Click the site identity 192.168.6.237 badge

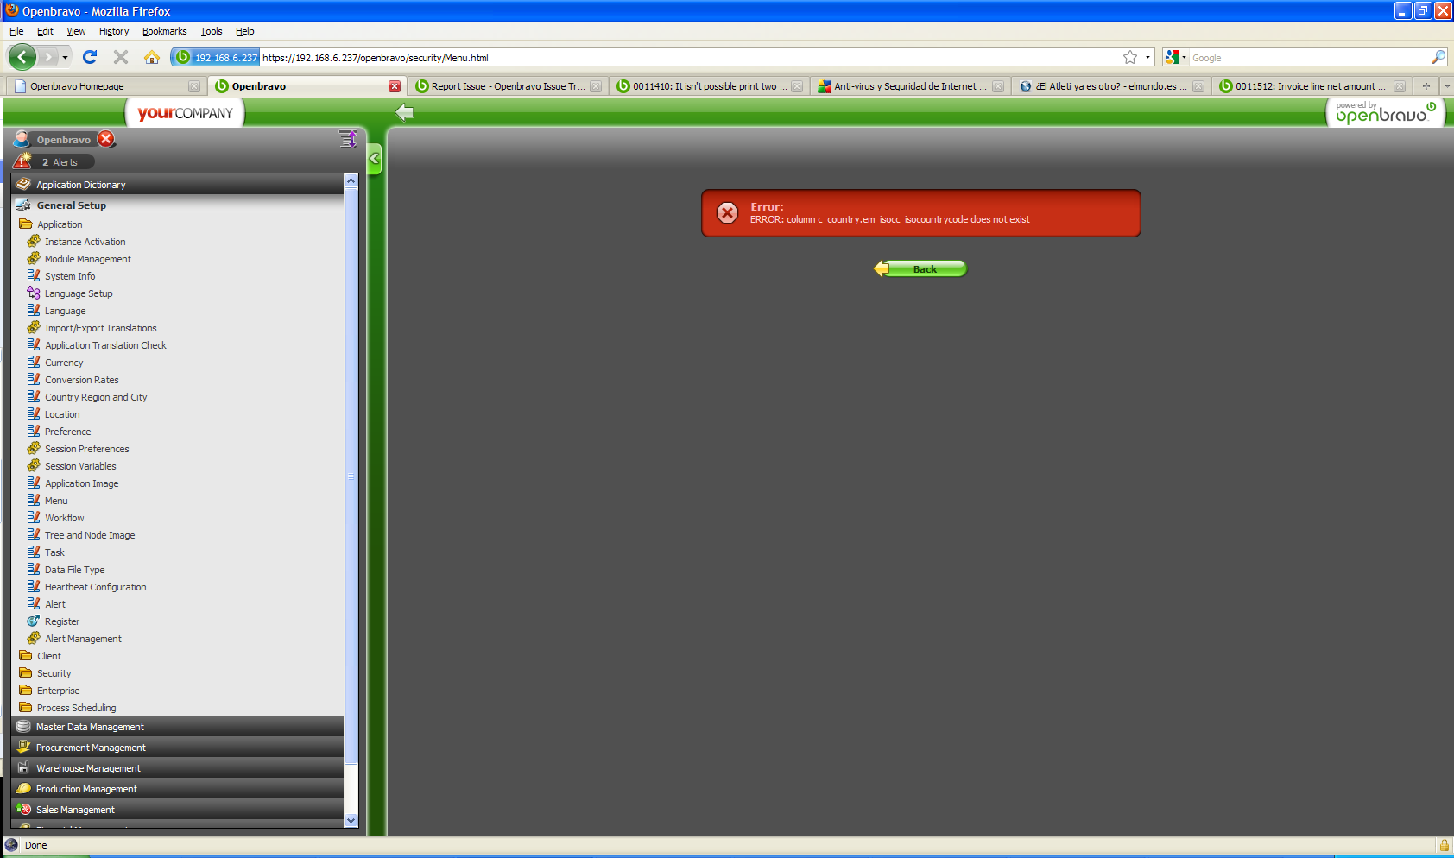(x=216, y=58)
